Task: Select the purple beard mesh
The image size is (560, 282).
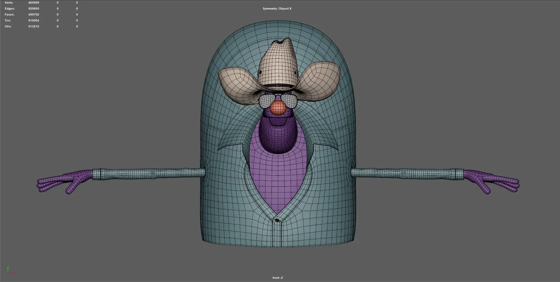Action: point(278,137)
